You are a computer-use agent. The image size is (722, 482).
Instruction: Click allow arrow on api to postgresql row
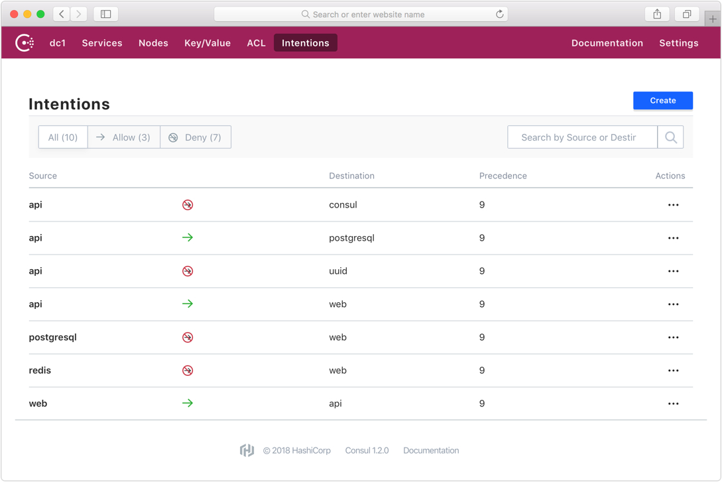188,238
